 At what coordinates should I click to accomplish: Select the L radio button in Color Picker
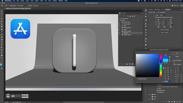coord(174,68)
